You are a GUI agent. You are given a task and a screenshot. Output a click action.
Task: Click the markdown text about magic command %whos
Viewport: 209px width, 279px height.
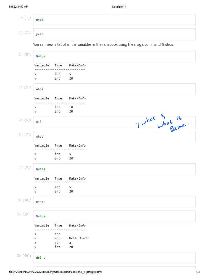[x=103, y=44]
